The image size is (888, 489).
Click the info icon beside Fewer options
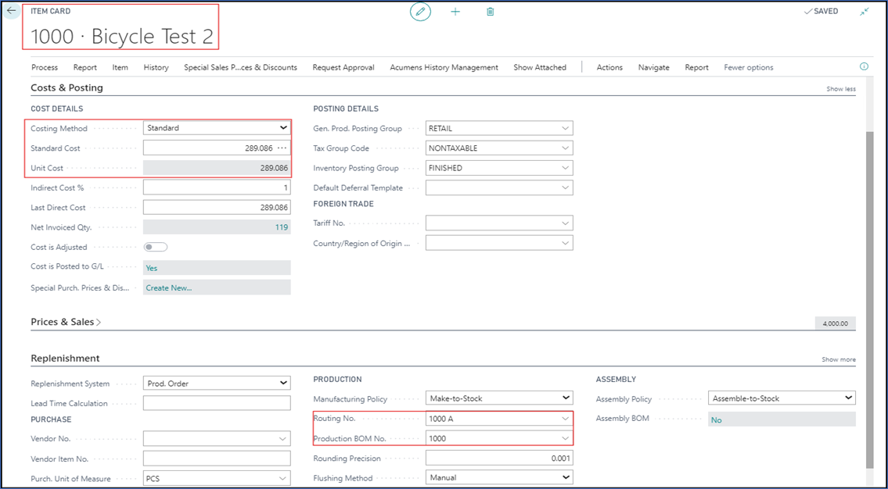coord(864,67)
